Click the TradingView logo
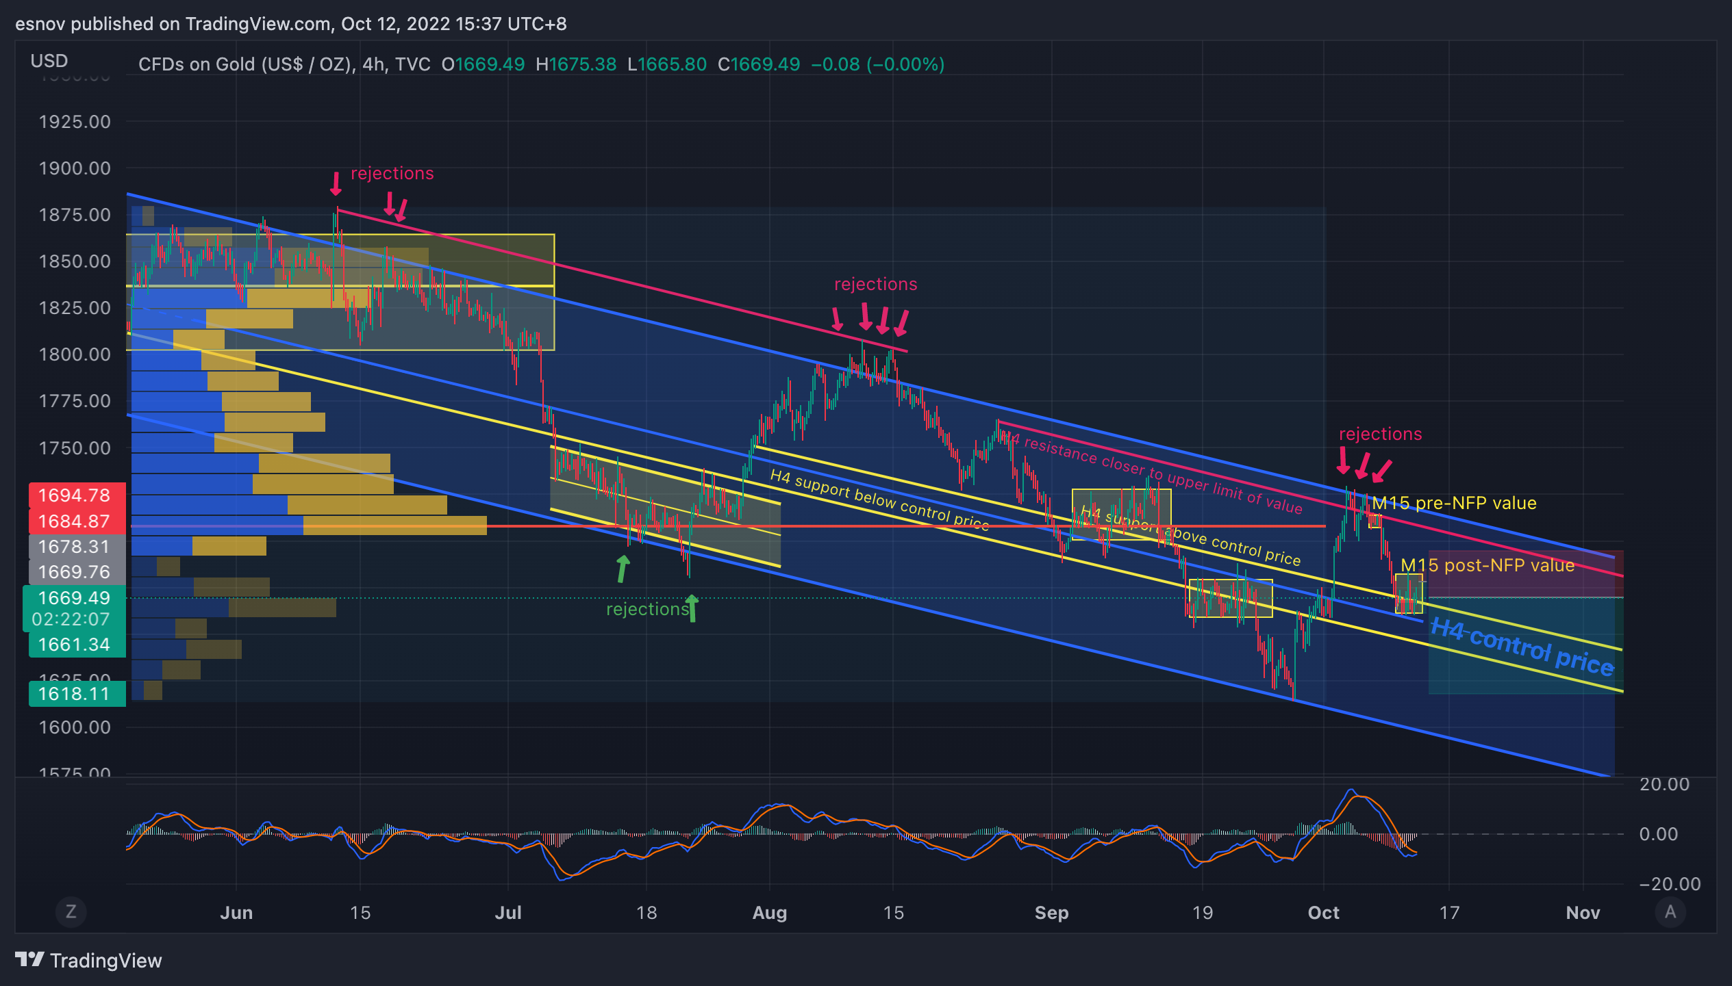1732x986 pixels. pyautogui.click(x=89, y=960)
